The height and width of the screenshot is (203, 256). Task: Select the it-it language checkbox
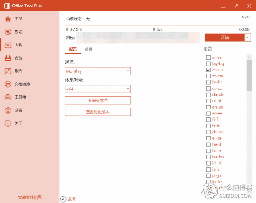(x=208, y=169)
